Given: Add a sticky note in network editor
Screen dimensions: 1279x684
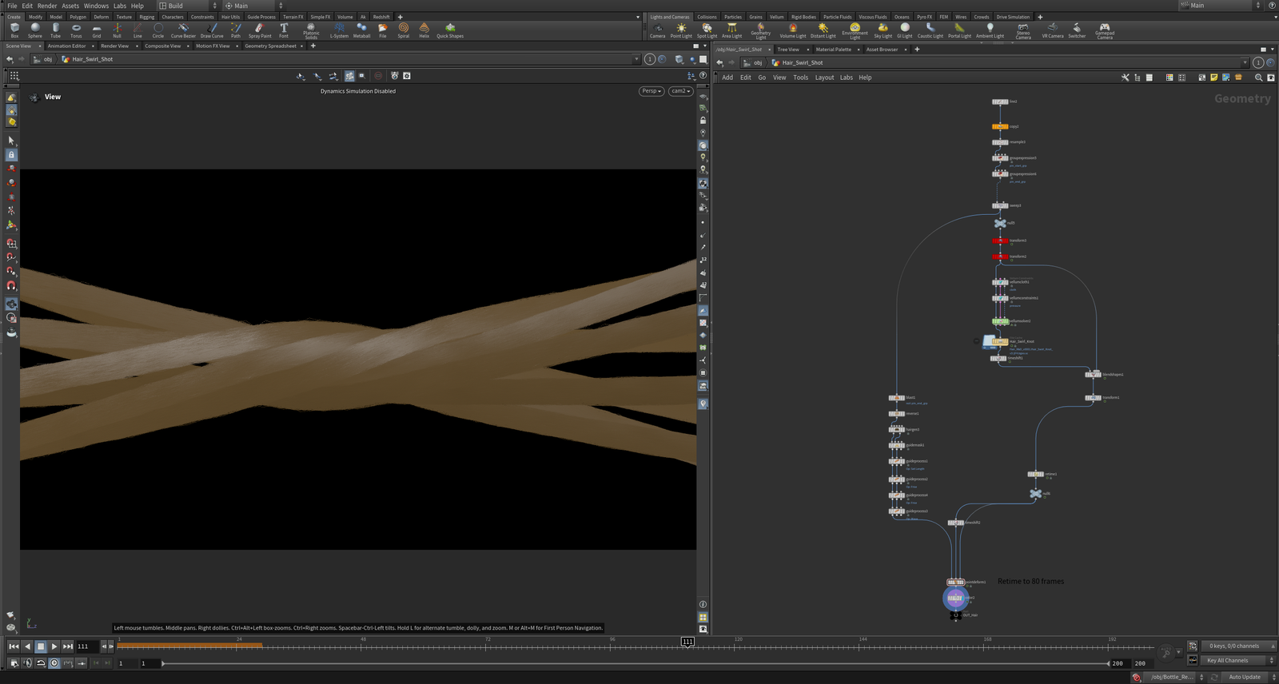Looking at the screenshot, I should (1214, 78).
